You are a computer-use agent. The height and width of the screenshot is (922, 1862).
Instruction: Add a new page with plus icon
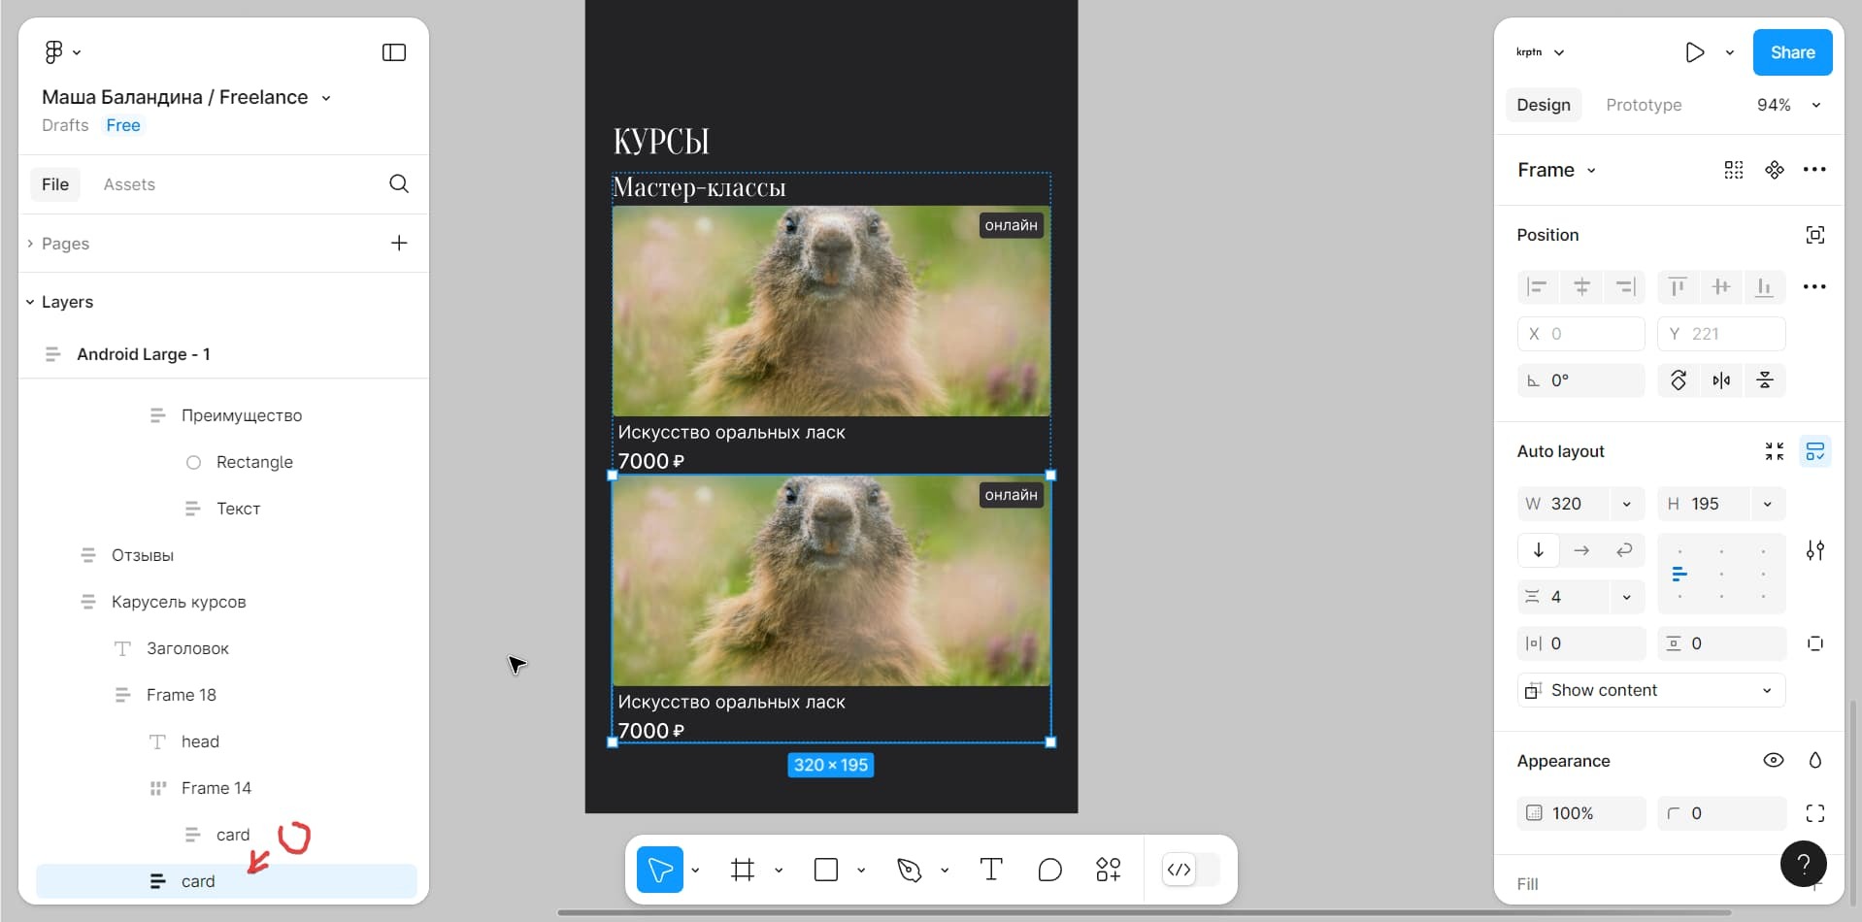399,243
